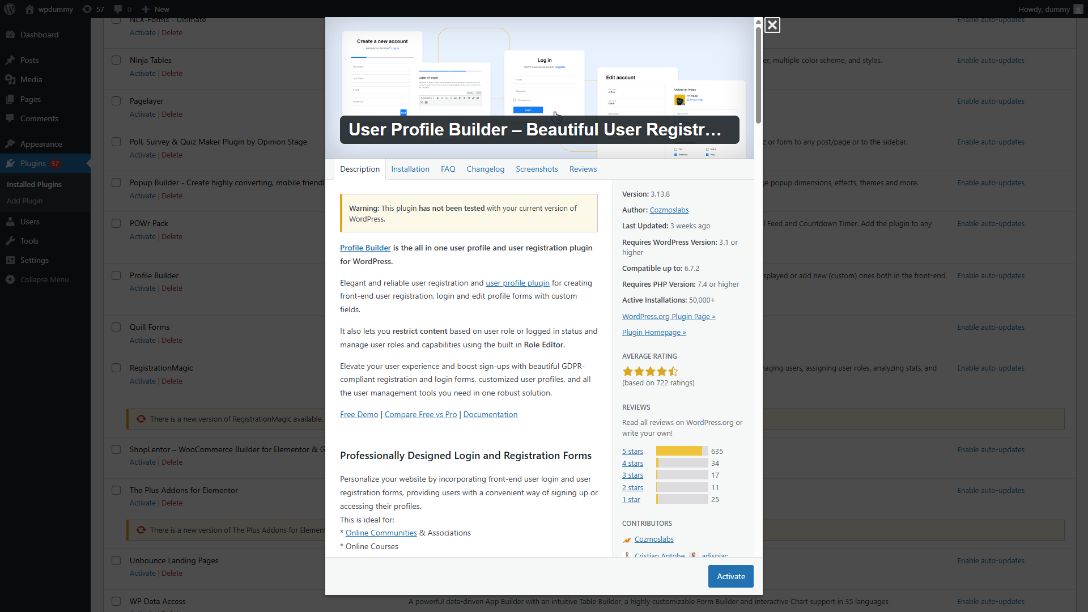Open the user profile plugin link
Screen dimensions: 1088x612
click(x=517, y=283)
